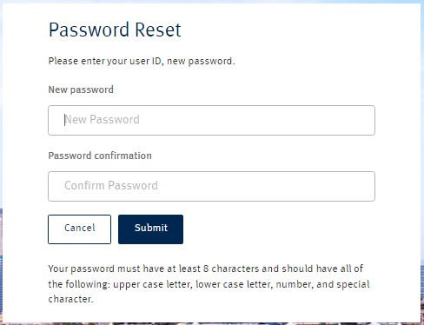Click the Cancel button
Viewport: 424px width, 325px height.
pos(79,229)
